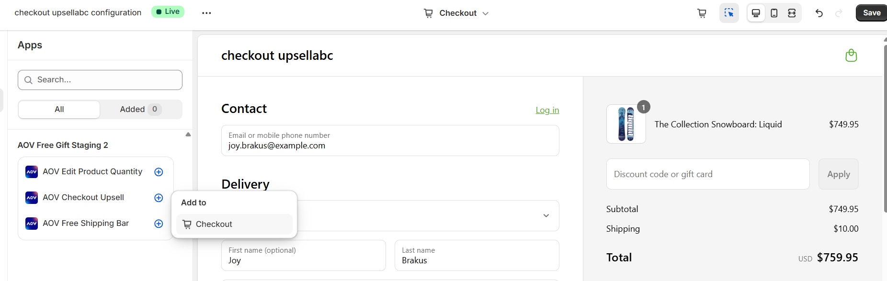Image resolution: width=887 pixels, height=281 pixels.
Task: Switch to full-width preview mode
Action: point(792,13)
